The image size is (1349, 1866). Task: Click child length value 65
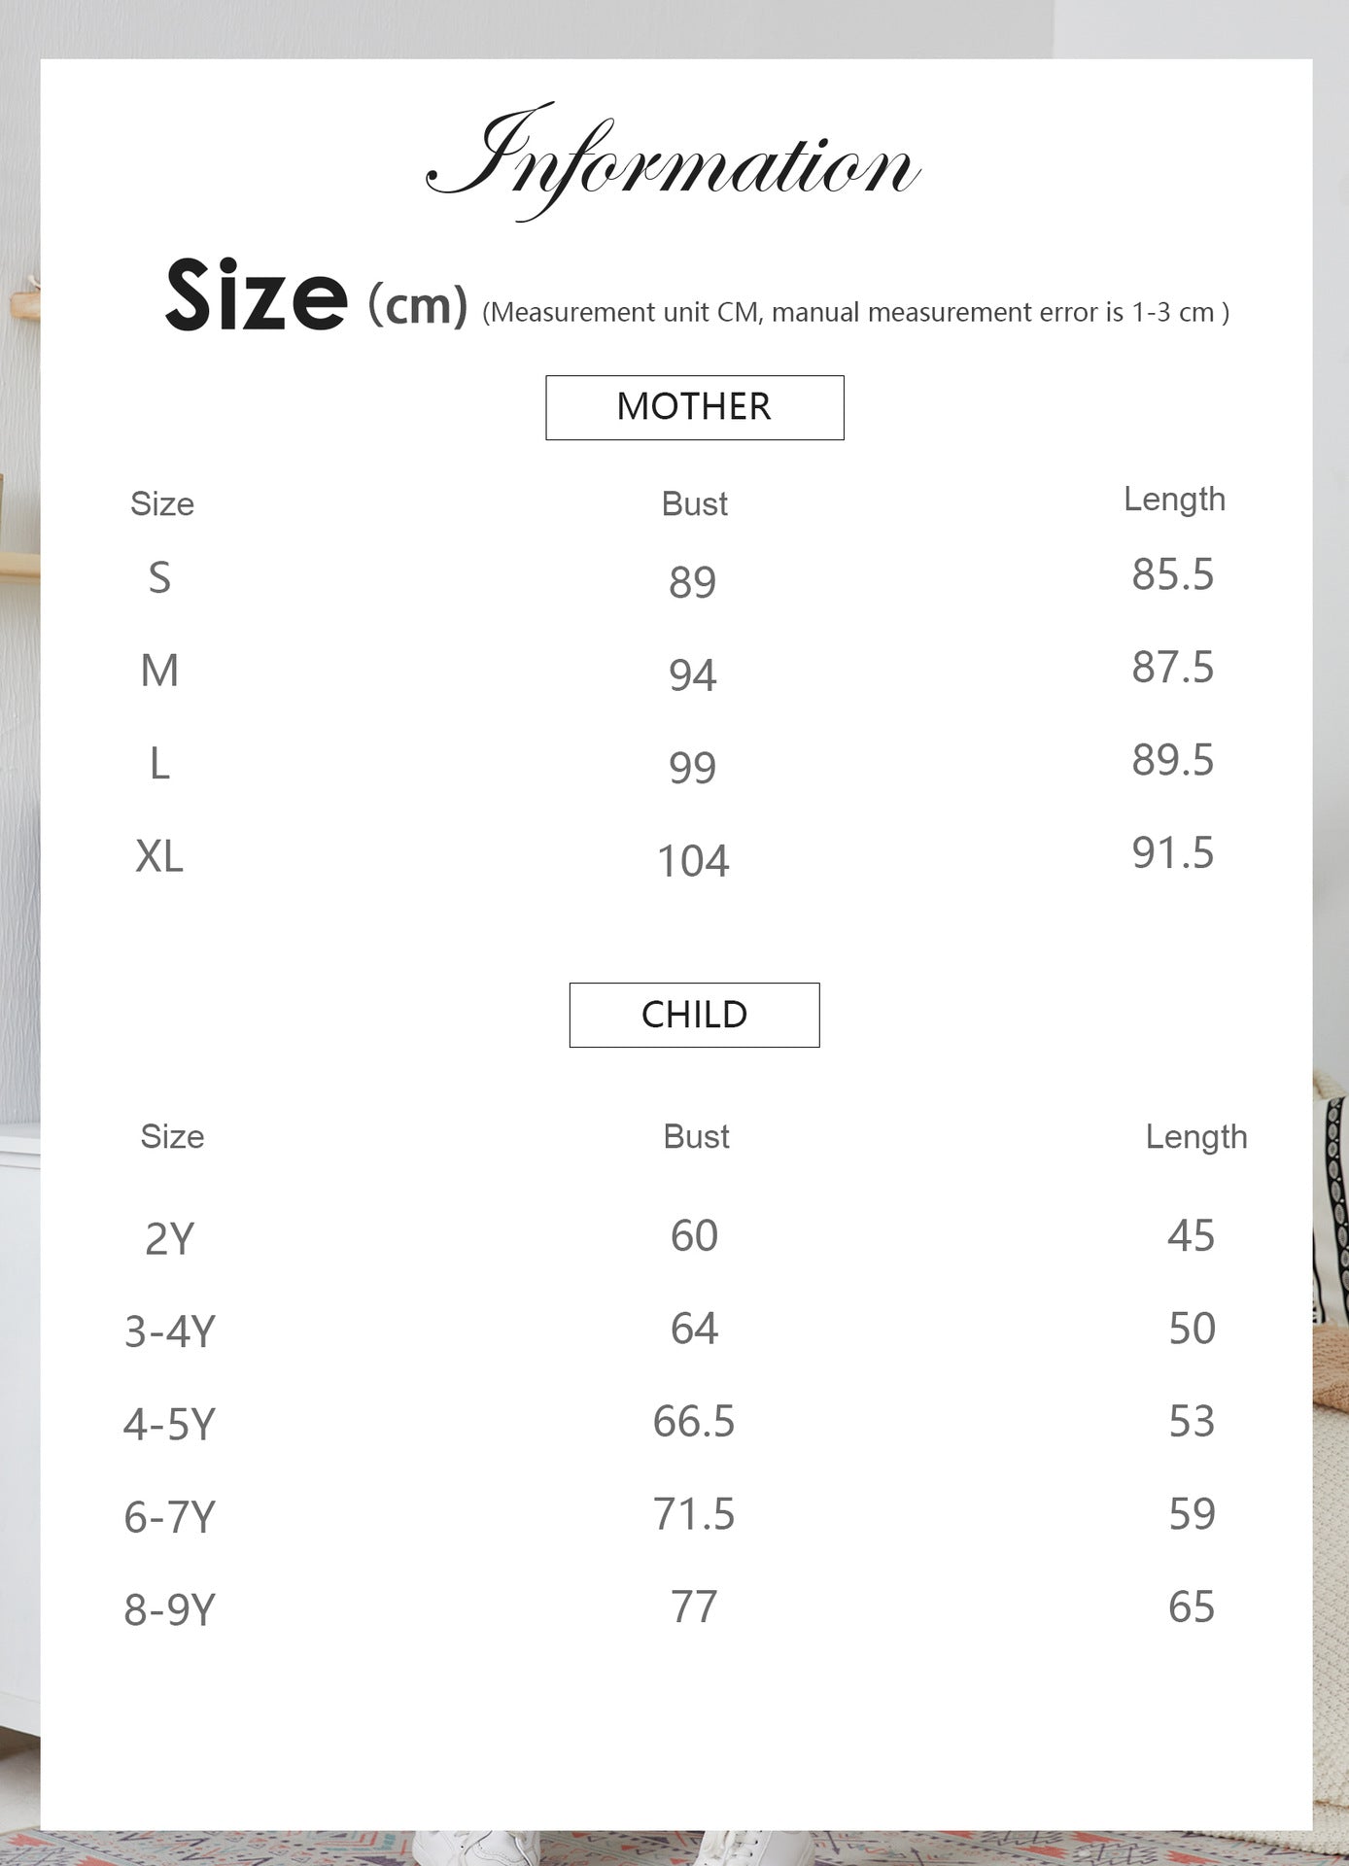(x=1192, y=1607)
